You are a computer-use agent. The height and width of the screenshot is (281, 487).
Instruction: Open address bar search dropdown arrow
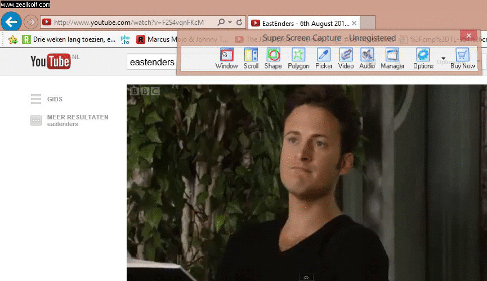point(230,23)
